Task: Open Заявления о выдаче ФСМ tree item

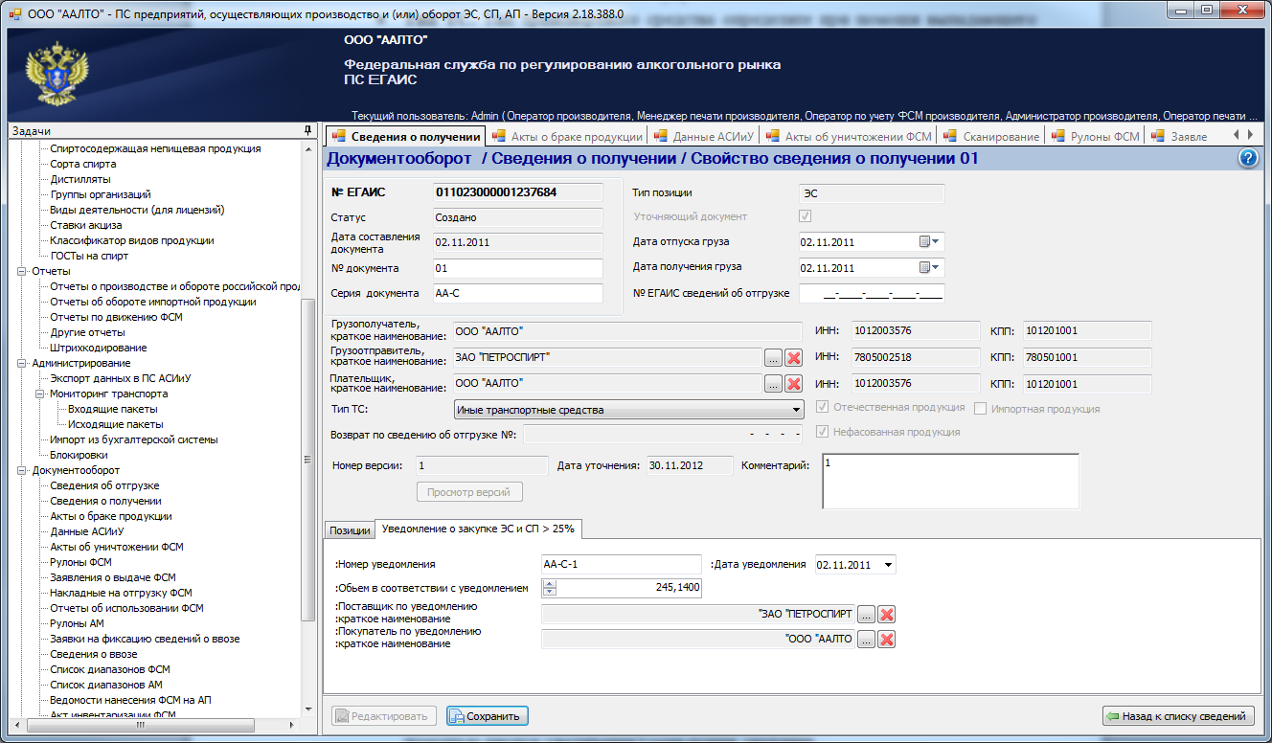Action: click(113, 577)
